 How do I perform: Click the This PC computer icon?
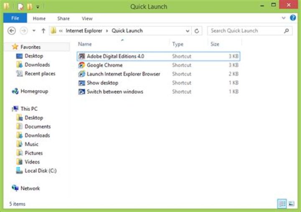pos(15,109)
